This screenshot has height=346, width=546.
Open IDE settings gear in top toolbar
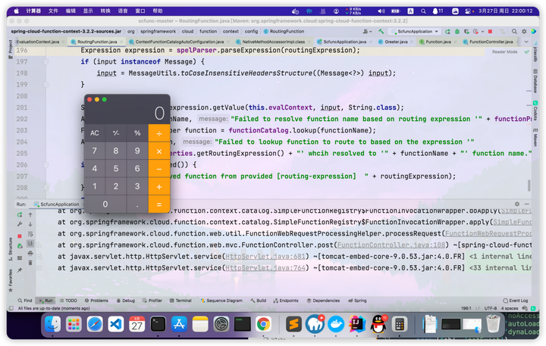click(x=524, y=32)
